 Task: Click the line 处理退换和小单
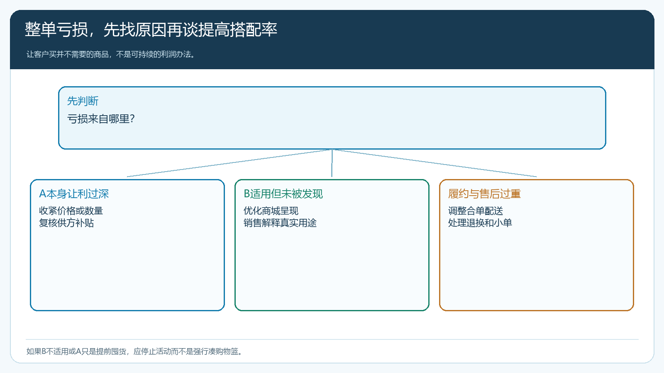click(x=480, y=223)
